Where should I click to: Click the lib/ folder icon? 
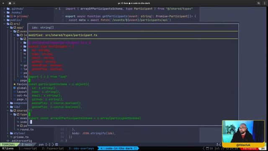pos(11,107)
